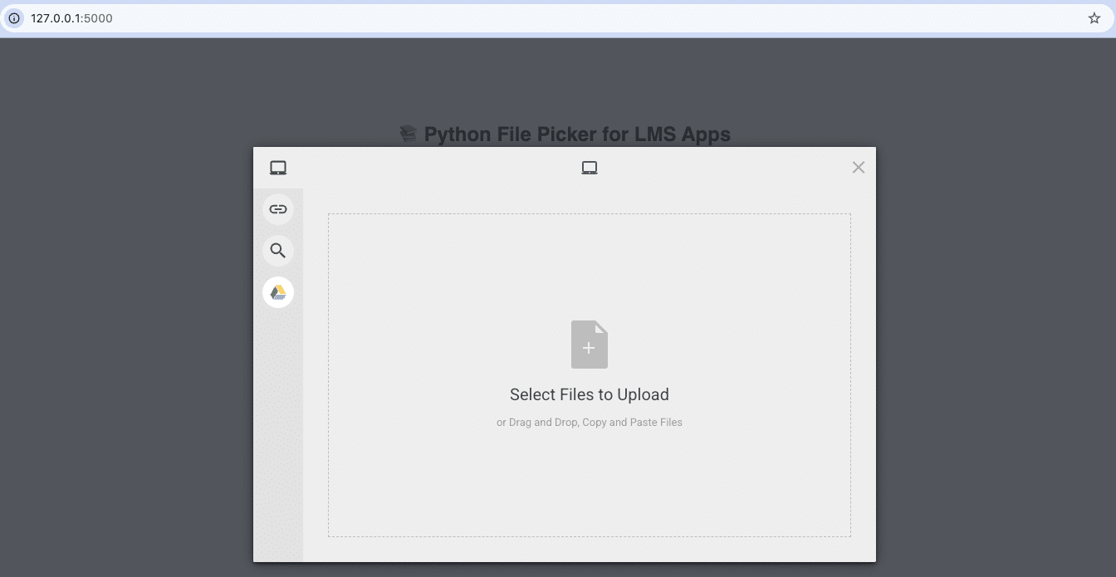Click Select Files to Upload
This screenshot has height=577, width=1116.
coord(590,394)
